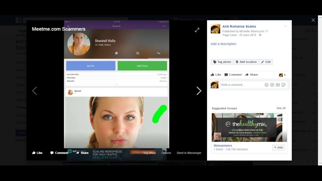Click the Tag photo button

(x=222, y=62)
